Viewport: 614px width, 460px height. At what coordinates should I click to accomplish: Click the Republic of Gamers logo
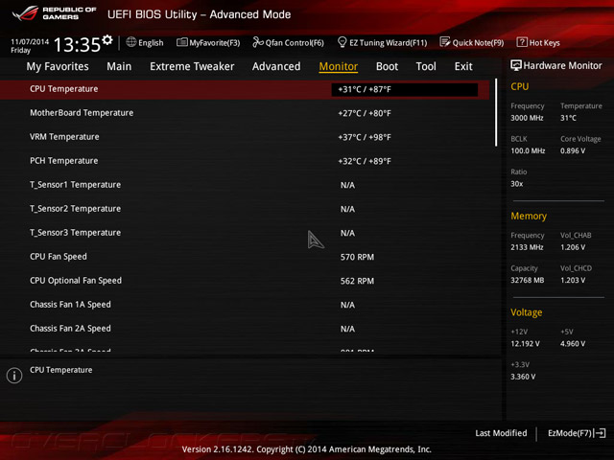tap(54, 13)
